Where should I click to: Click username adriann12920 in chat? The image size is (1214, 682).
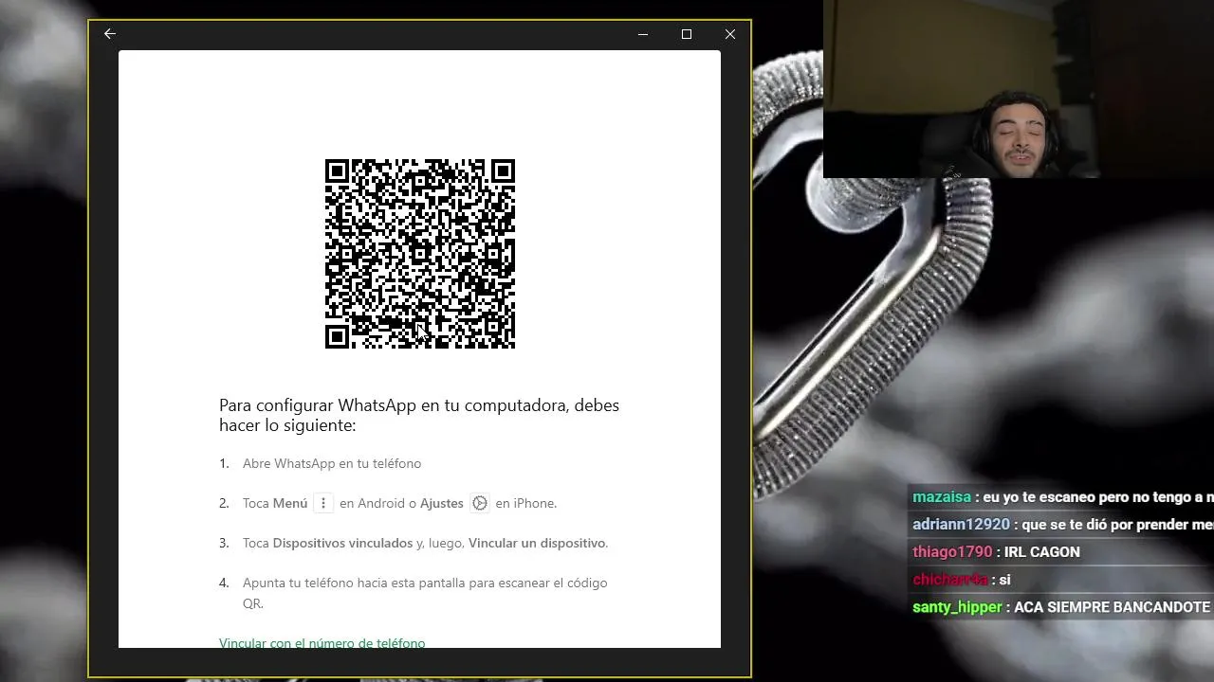click(961, 524)
